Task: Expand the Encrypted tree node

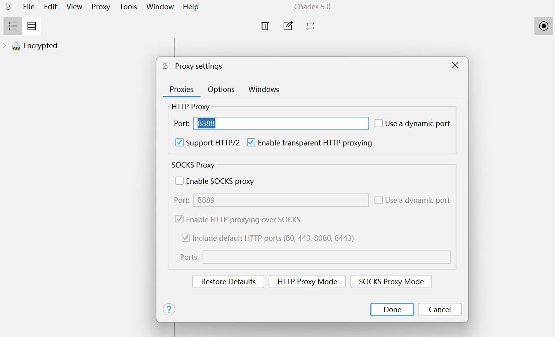Action: click(5, 46)
